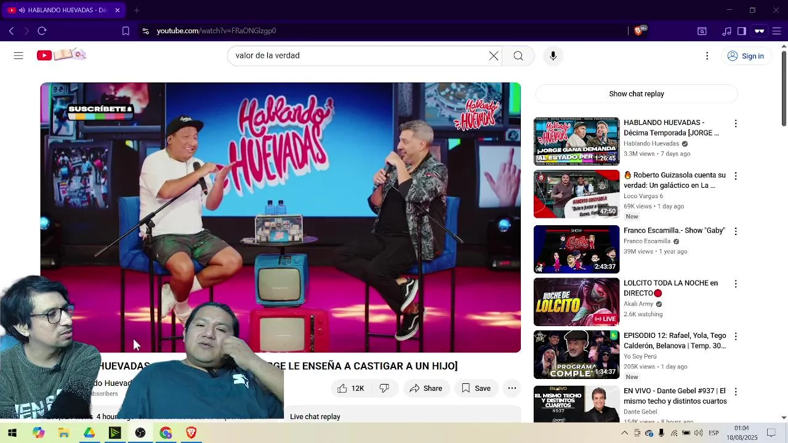The image size is (788, 443).
Task: Click 'Live chat replay' heading
Action: pos(315,417)
